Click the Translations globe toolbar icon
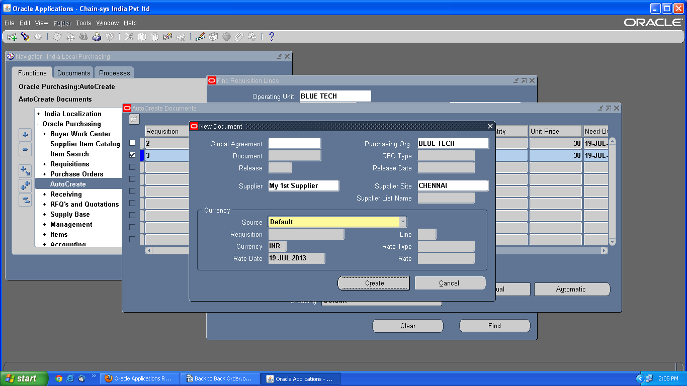The image size is (687, 386). [226, 37]
